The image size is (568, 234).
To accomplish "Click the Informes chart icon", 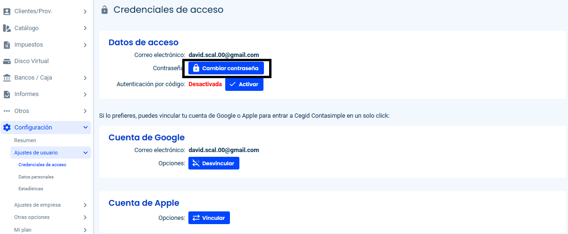I will click(x=7, y=94).
